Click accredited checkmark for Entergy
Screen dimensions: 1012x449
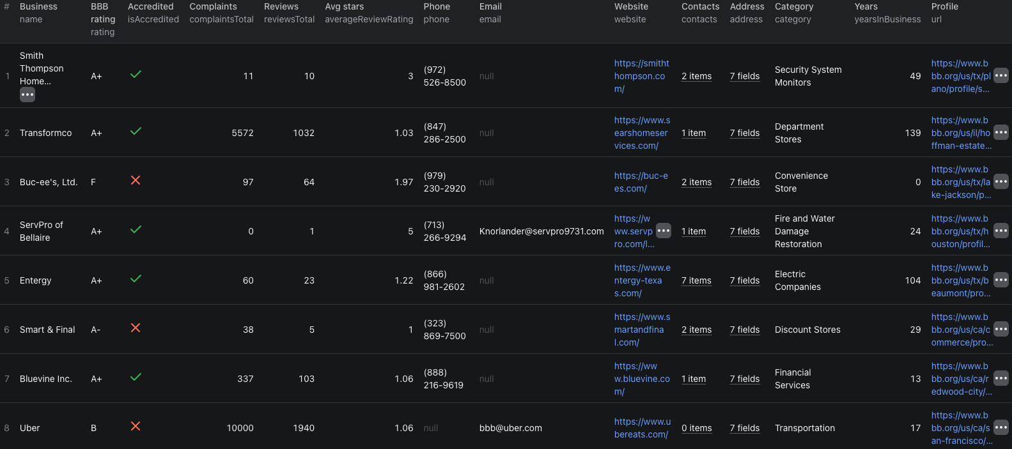pos(136,279)
